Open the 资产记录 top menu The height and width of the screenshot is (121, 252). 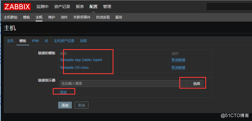[x=62, y=7]
